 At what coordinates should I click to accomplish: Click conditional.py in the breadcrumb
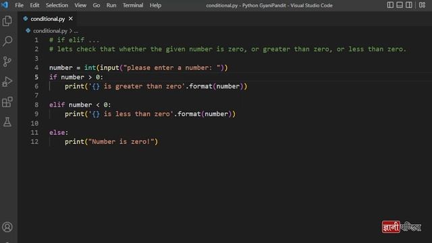click(50, 31)
